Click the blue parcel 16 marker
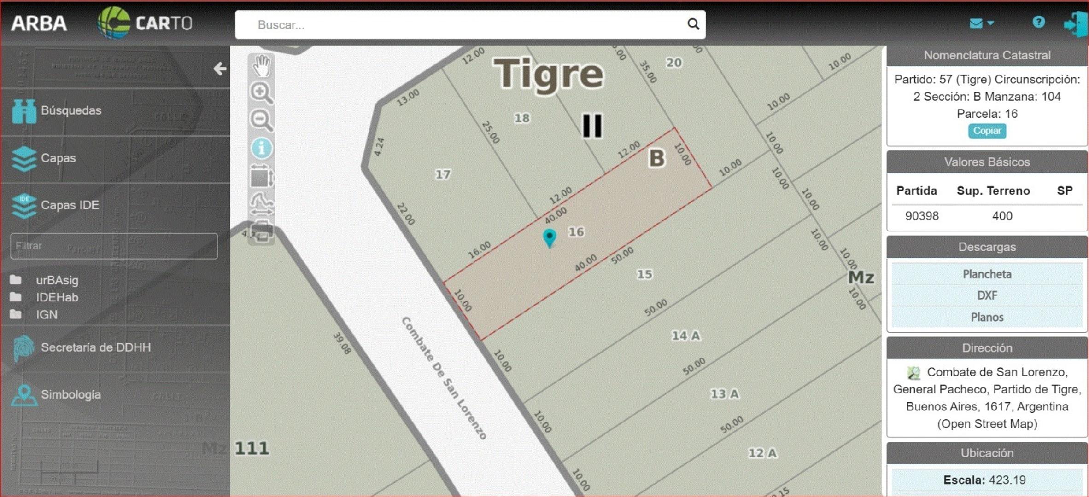Screen dimensions: 1089x497 pos(549,238)
